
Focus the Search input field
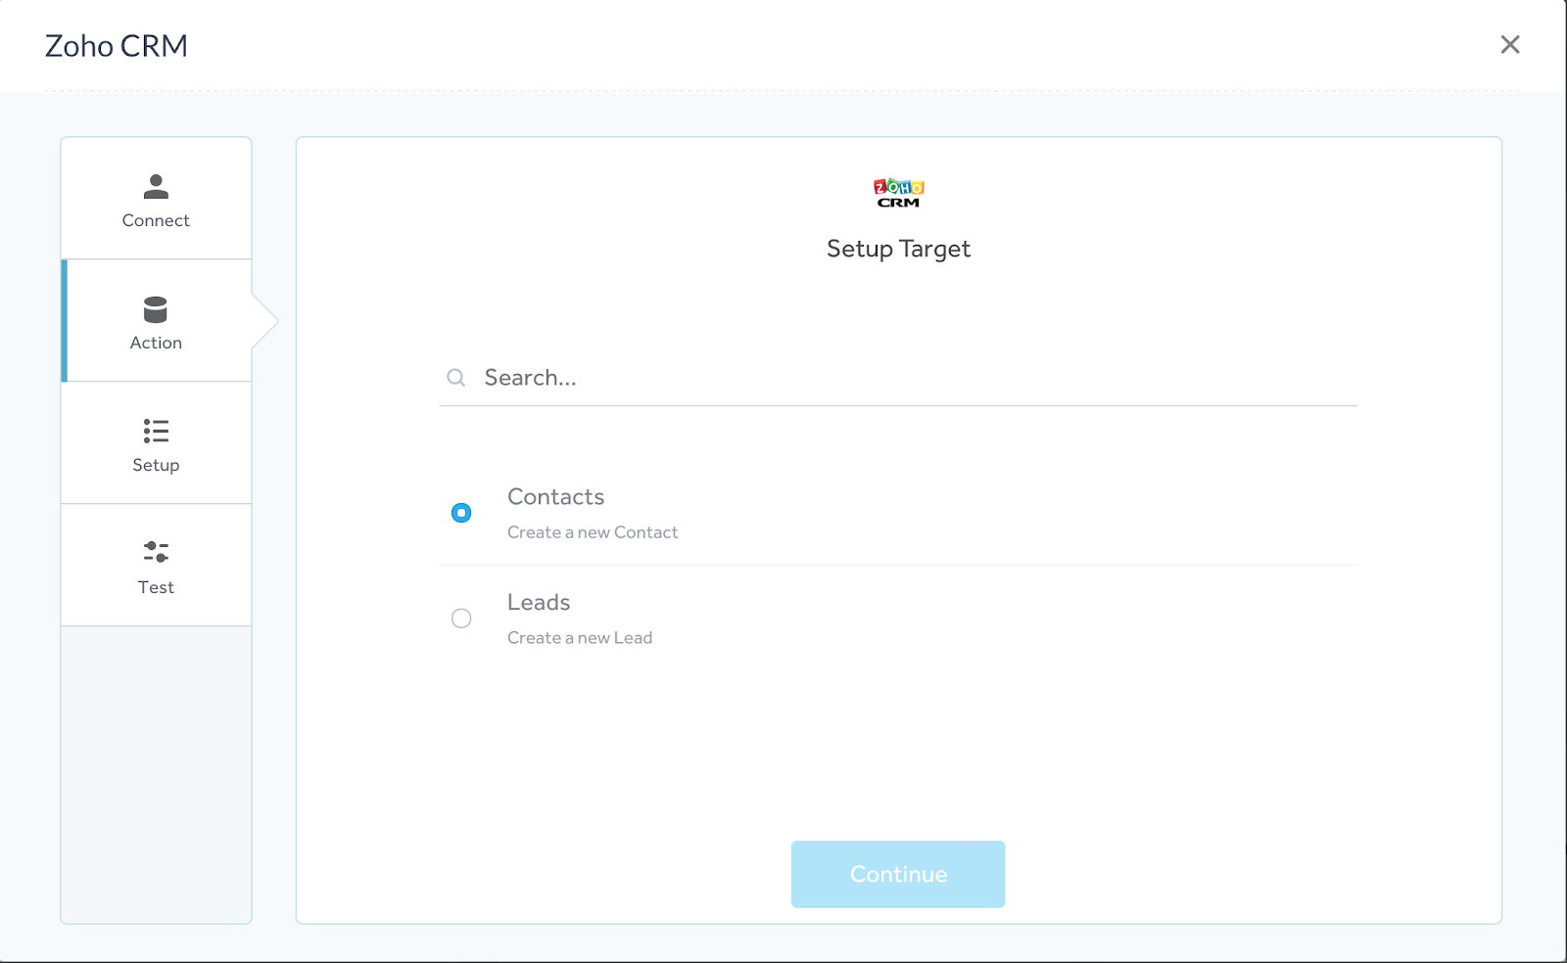(898, 378)
